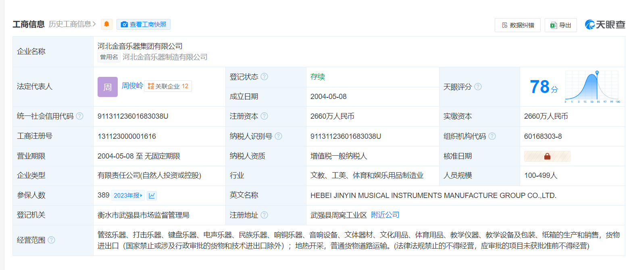Select 工商注册号 value 131123000001616
Image resolution: width=631 pixels, height=270 pixels.
[x=127, y=136]
